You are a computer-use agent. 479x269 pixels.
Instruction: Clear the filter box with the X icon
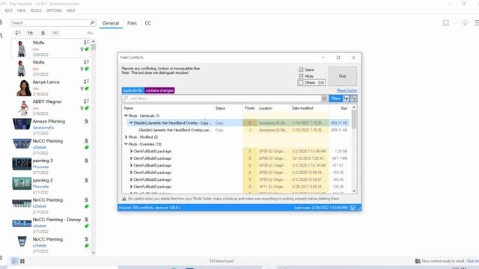point(324,99)
